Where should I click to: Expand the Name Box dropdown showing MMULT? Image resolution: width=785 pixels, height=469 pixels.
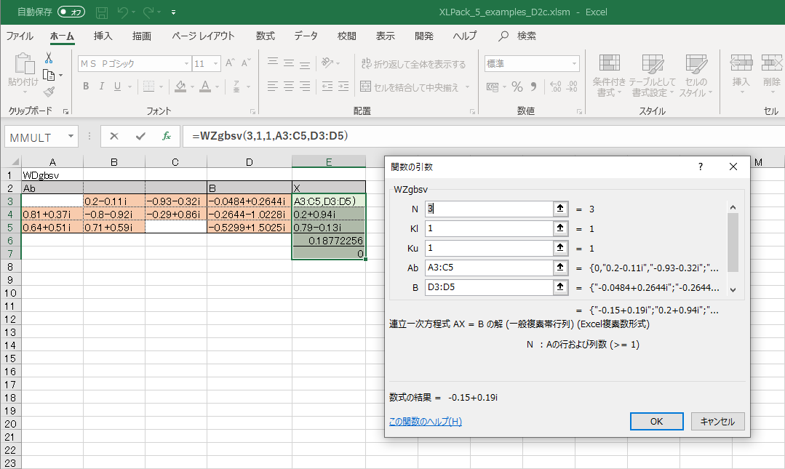pyautogui.click(x=71, y=136)
